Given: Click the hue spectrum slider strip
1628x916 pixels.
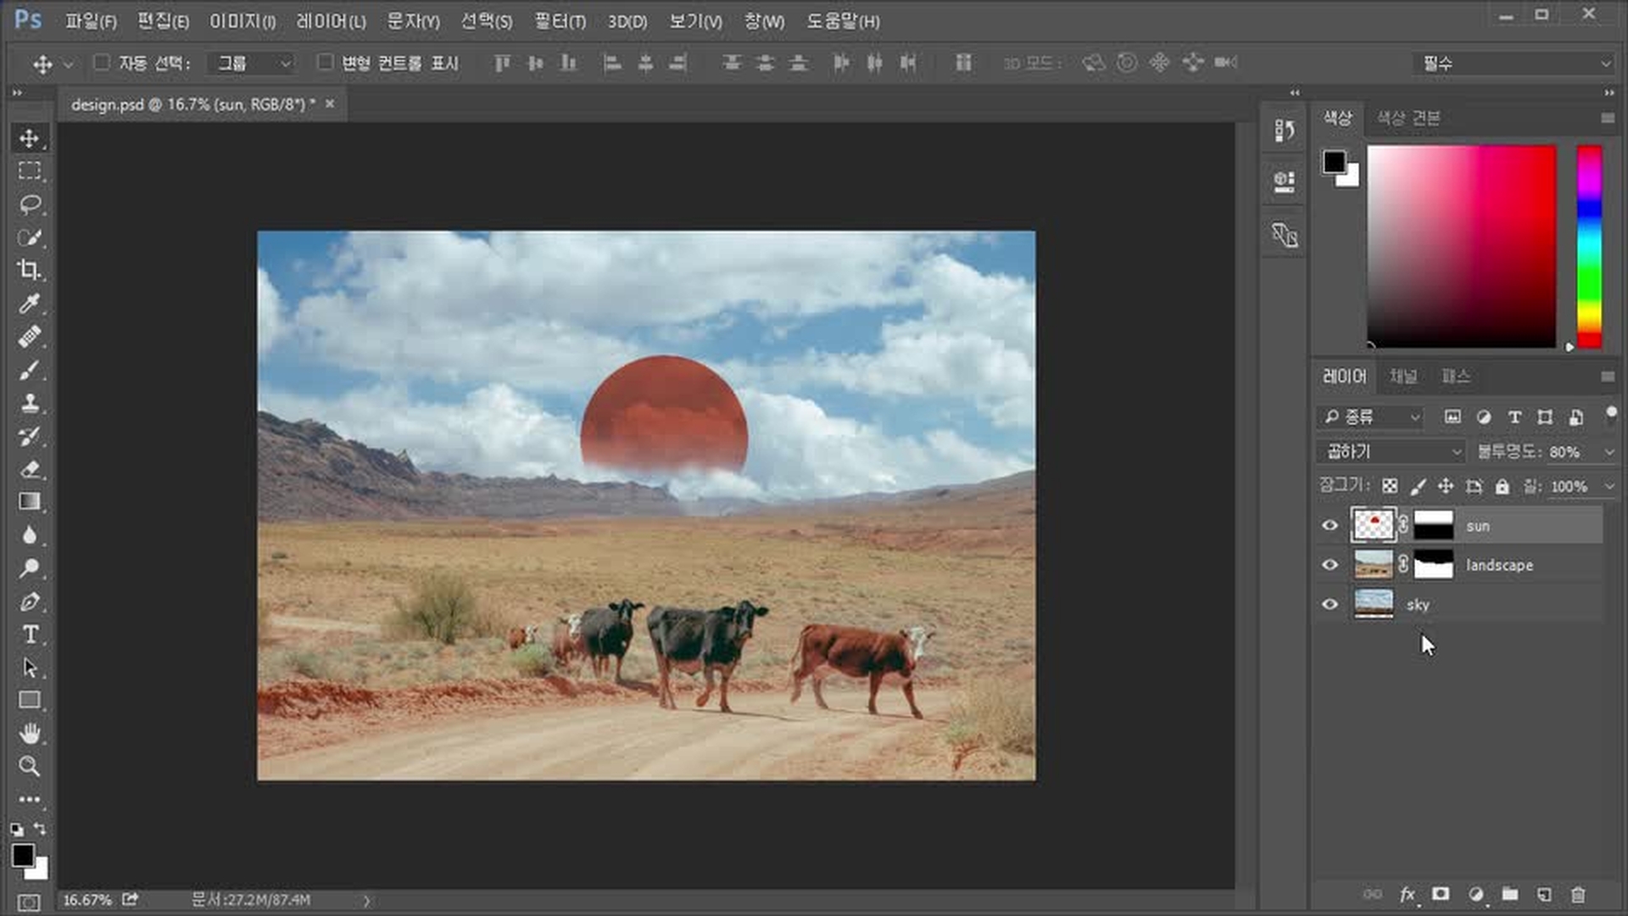Looking at the screenshot, I should (x=1589, y=246).
